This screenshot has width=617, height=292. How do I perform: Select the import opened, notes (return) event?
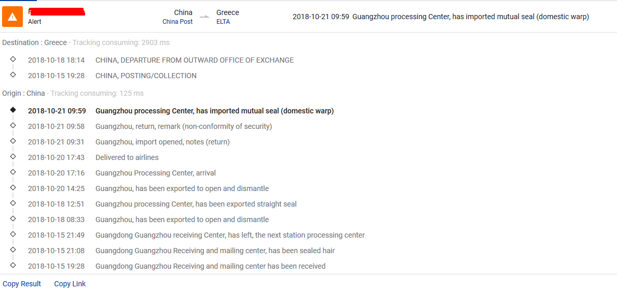129,142
